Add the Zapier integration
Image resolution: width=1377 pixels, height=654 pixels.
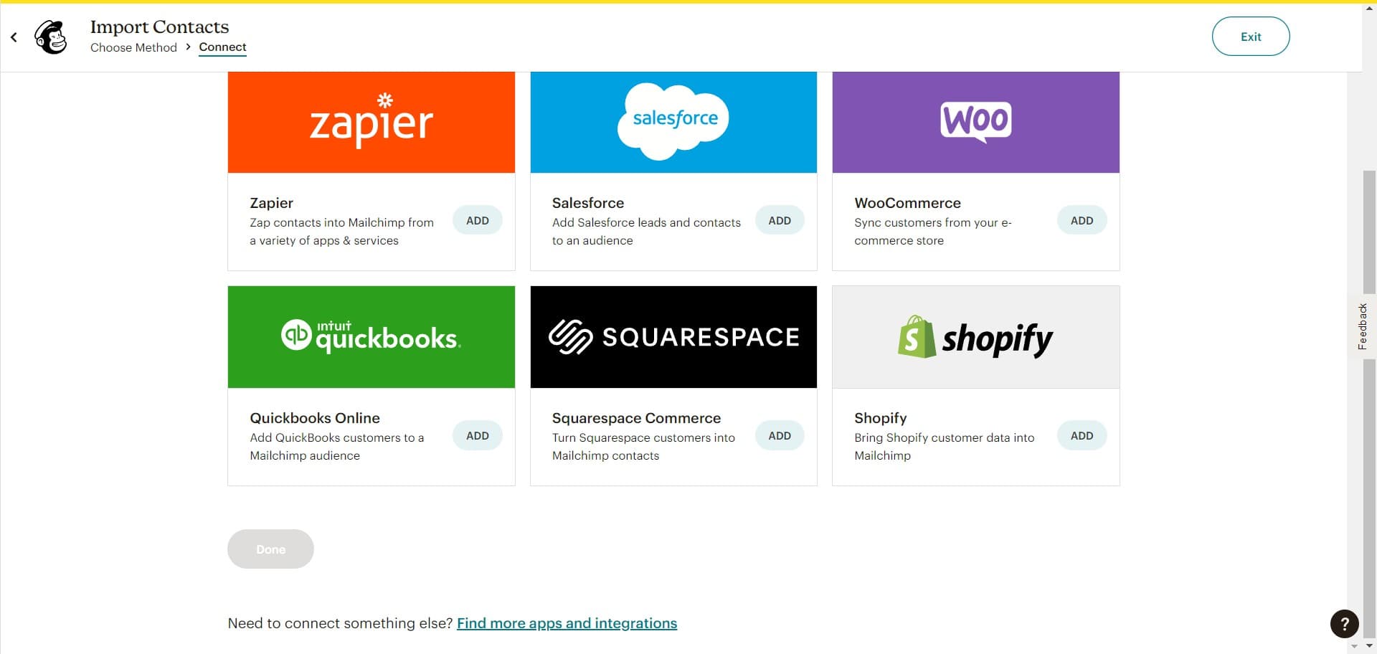tap(477, 220)
